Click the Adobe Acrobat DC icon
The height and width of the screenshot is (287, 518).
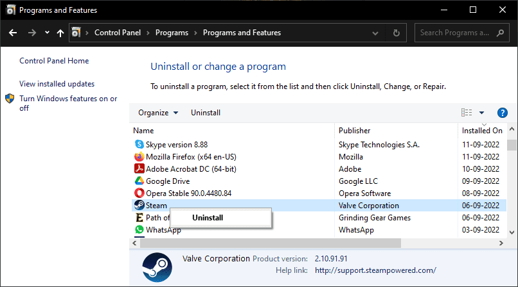pos(139,168)
